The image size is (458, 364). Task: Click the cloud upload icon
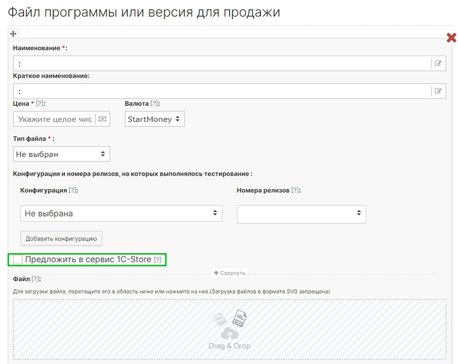[x=230, y=333]
